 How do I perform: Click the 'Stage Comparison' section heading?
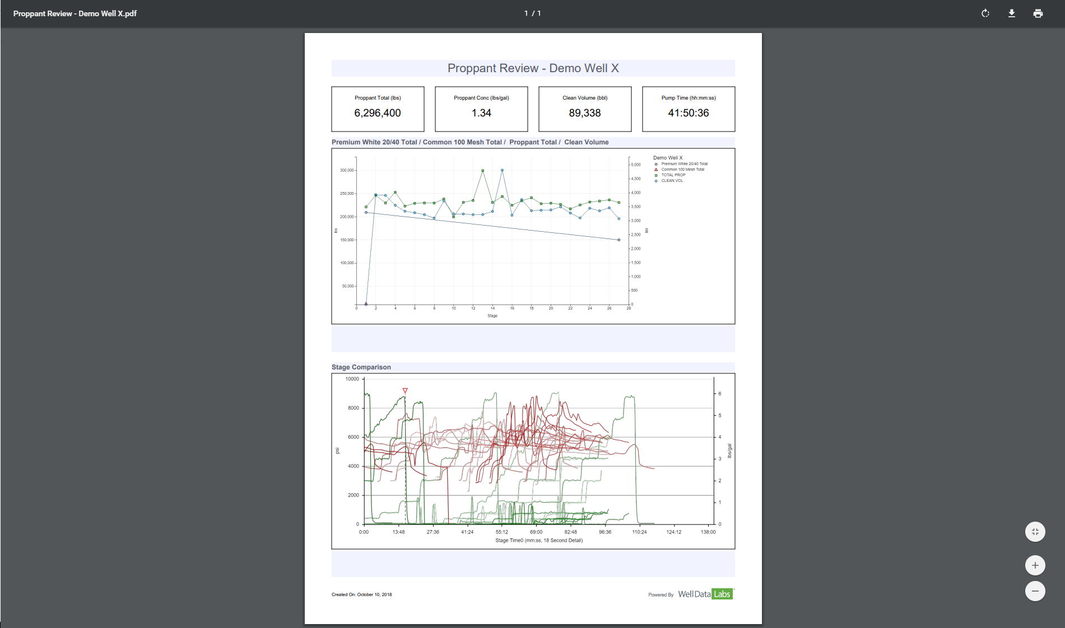tap(361, 367)
